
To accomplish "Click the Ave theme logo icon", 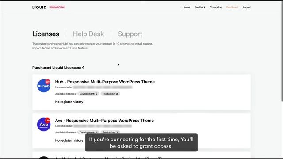I will pyautogui.click(x=44, y=125).
